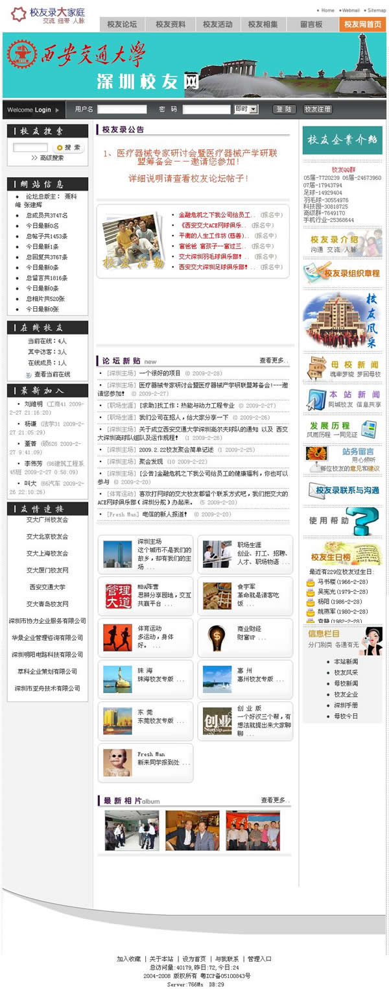Go to the 校友相集 tab
This screenshot has height=989, width=389.
[263, 25]
